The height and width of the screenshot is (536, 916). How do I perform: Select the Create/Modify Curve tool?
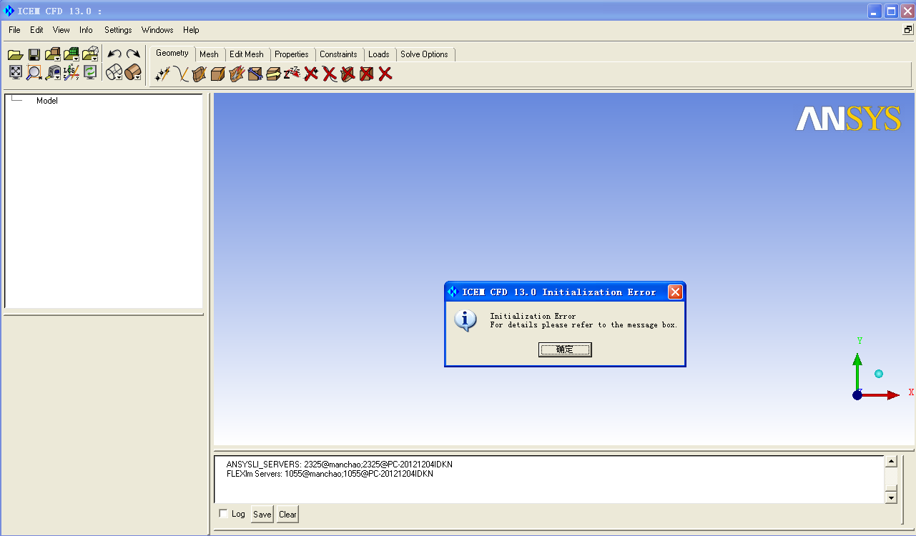point(181,74)
